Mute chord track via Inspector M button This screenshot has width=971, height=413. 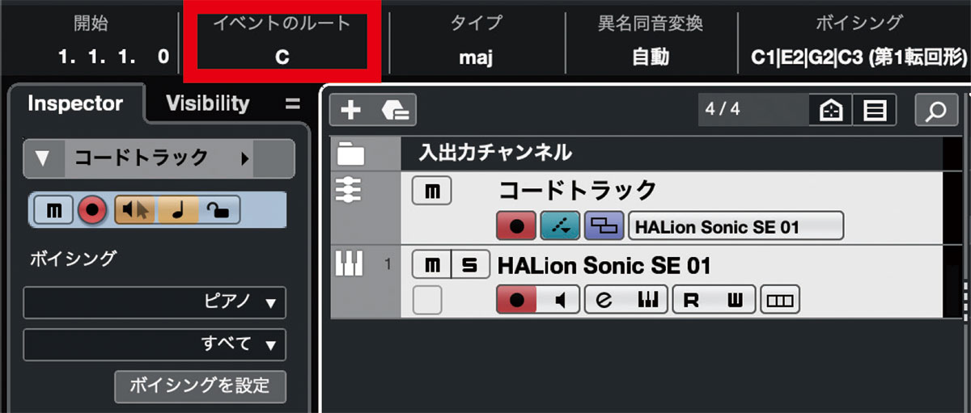pos(54,210)
